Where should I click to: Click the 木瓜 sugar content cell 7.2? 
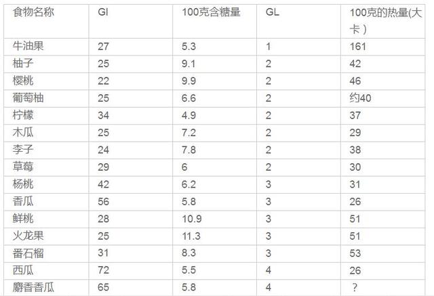coord(189,132)
